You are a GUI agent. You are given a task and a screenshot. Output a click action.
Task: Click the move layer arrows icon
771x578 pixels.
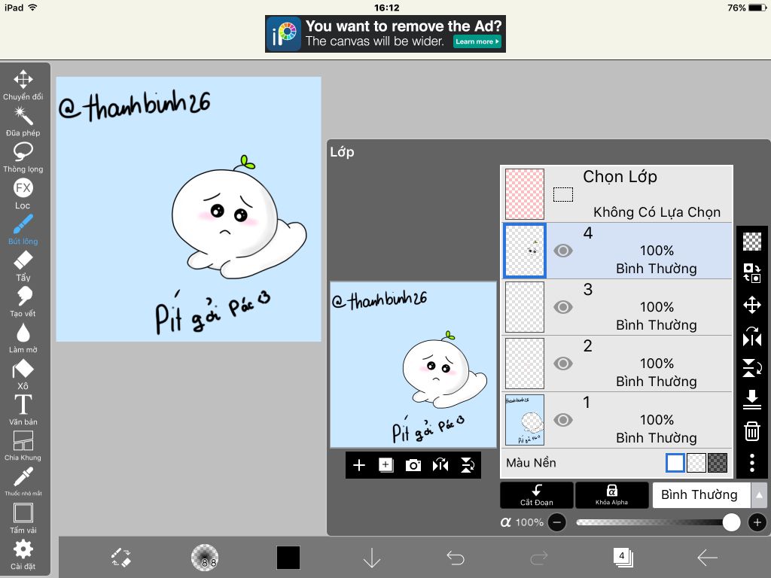pyautogui.click(x=752, y=306)
